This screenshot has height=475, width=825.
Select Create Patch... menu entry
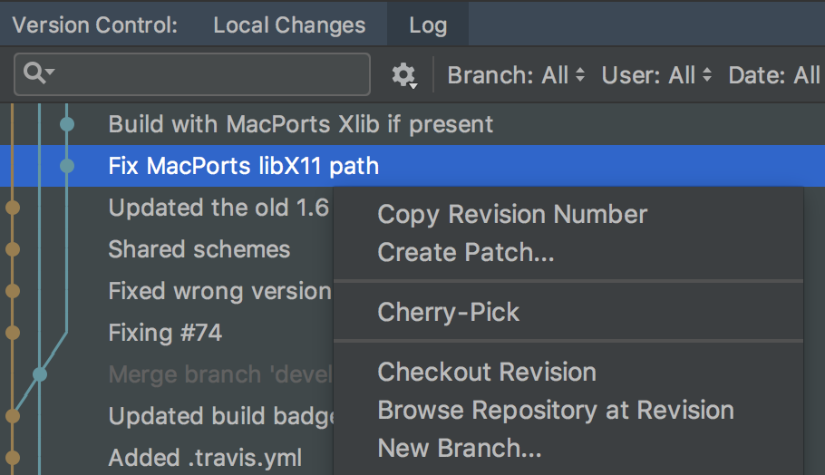465,252
